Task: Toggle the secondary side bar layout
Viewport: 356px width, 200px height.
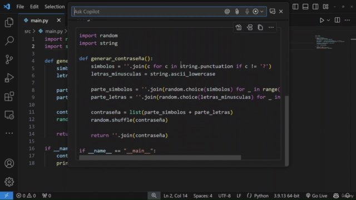Action: 315,7
